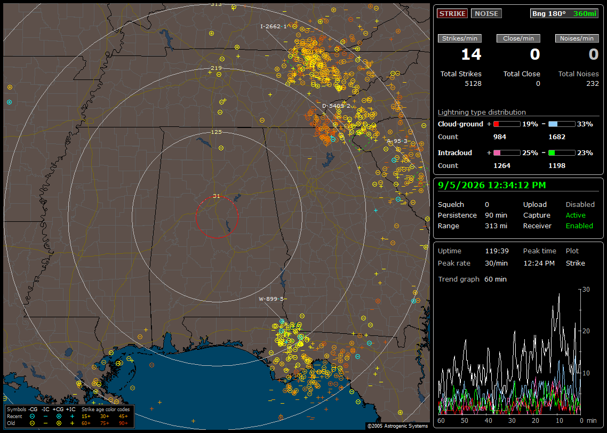Viewport: 607px width, 433px height.
Task: Select the green negative intracloud bar
Action: tap(562, 153)
